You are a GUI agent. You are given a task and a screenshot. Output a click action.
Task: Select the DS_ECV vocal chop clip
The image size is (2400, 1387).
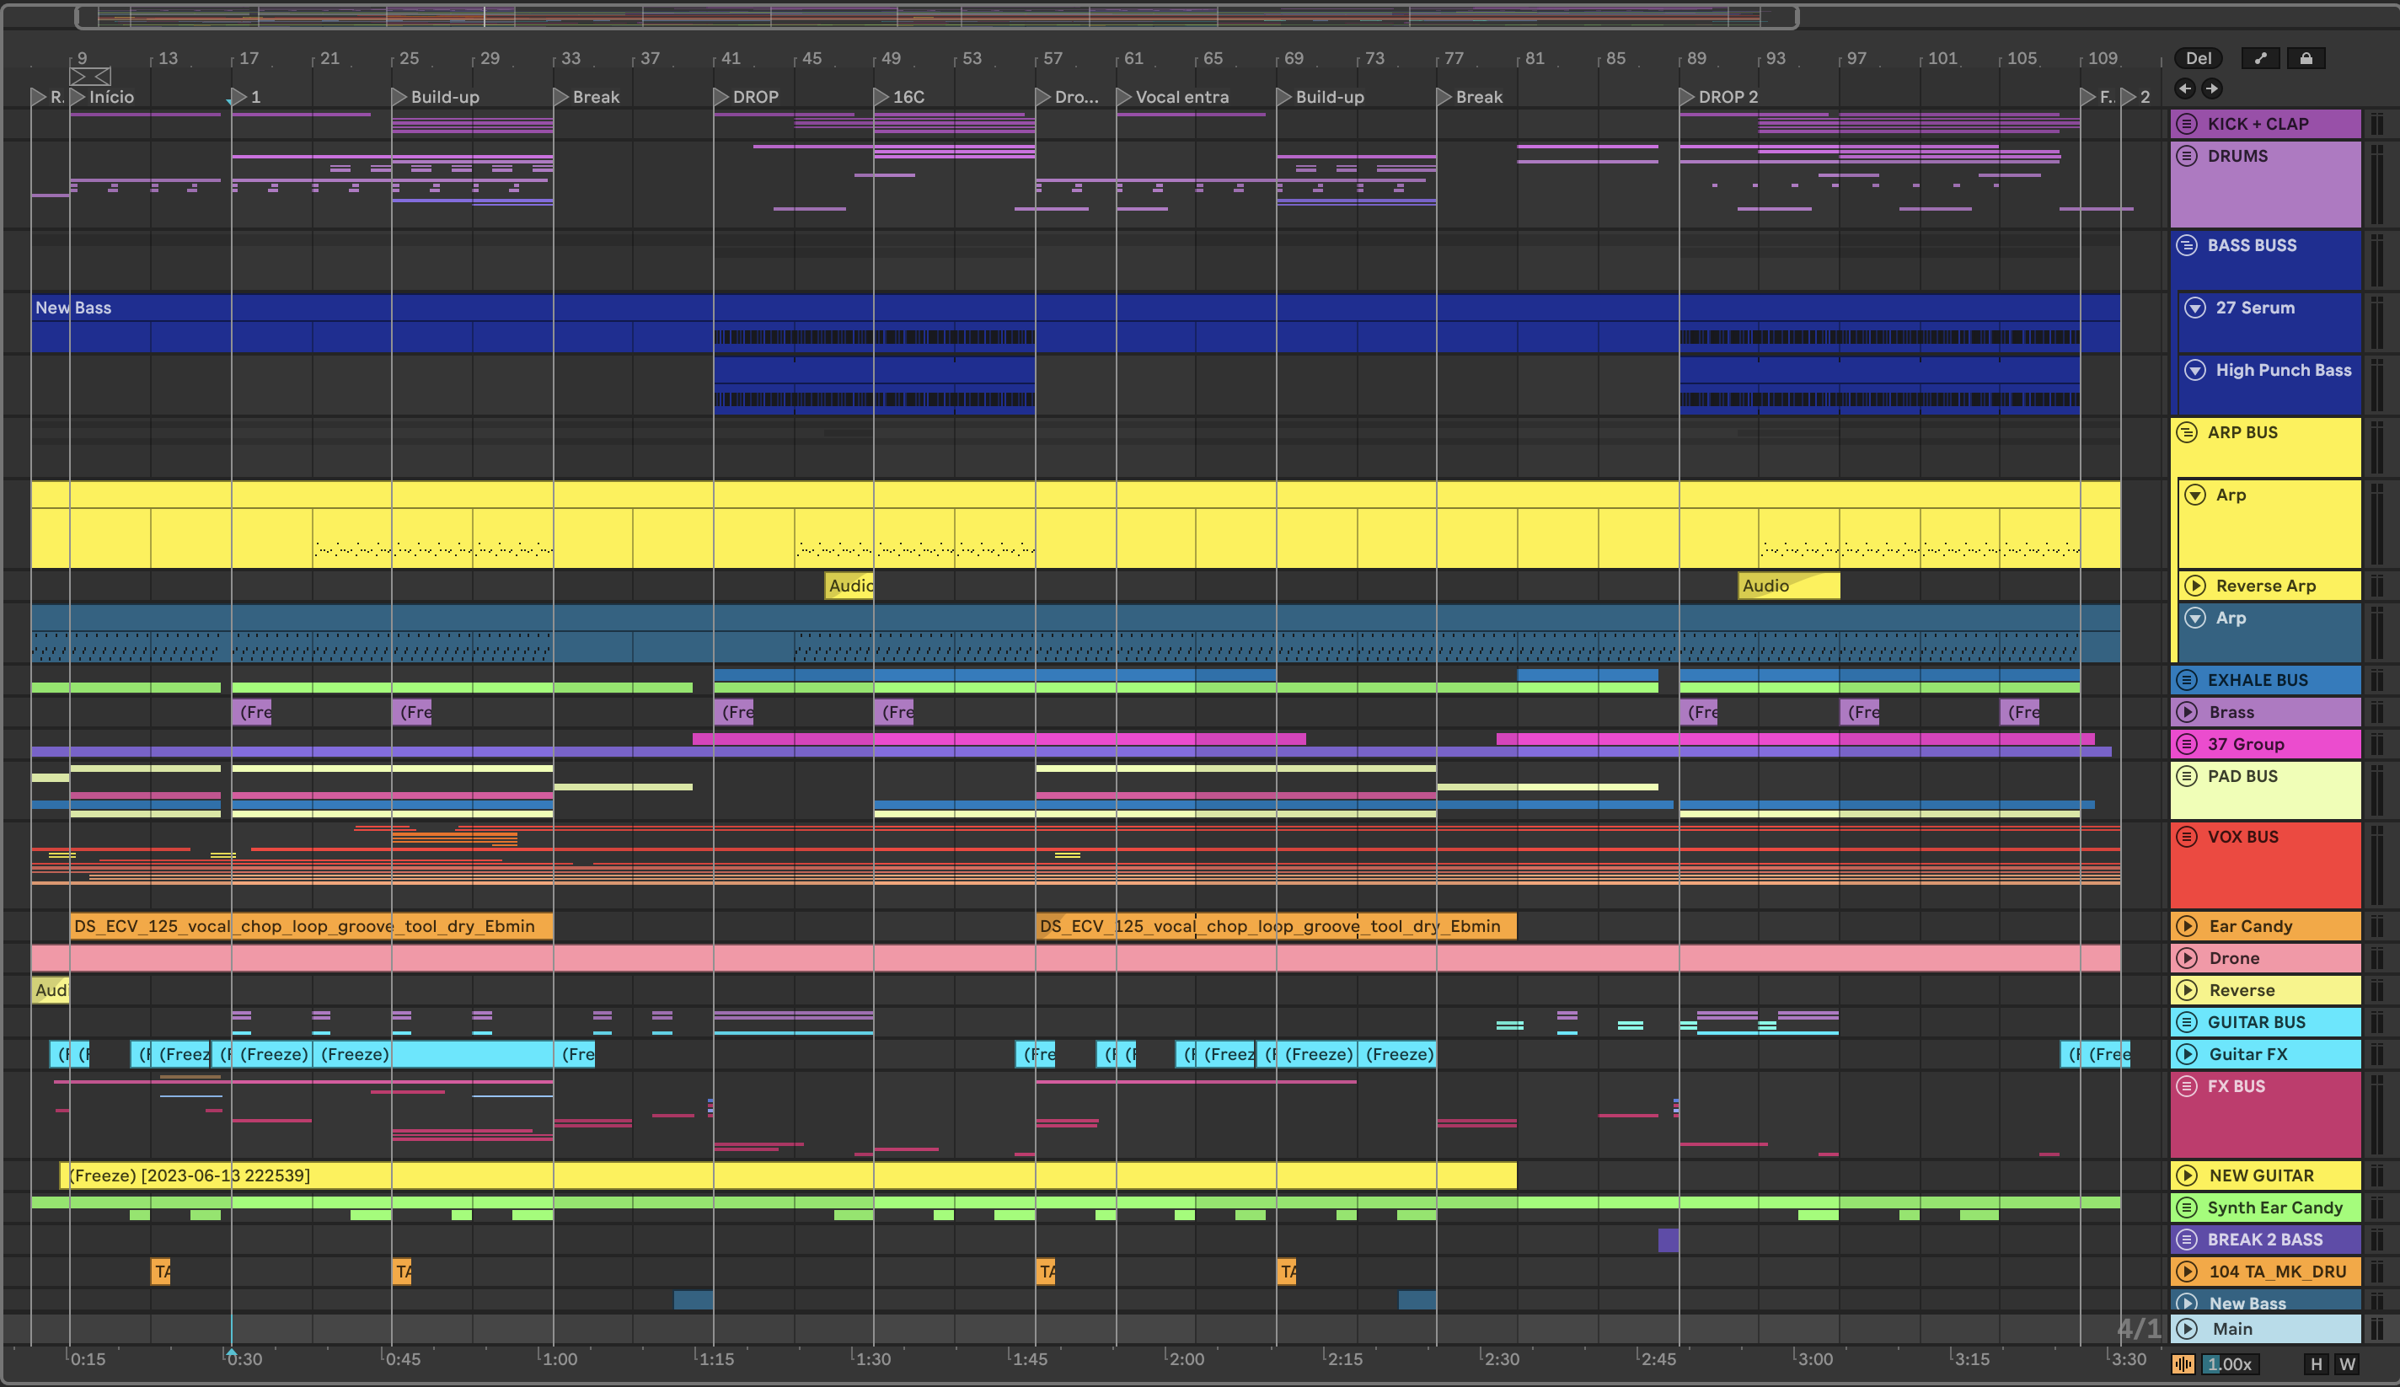[310, 926]
